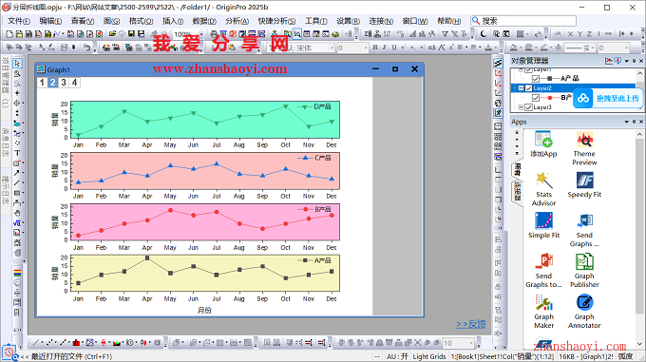The height and width of the screenshot is (362, 646).
Task: Open the 分析(A) menu
Action: pos(237,21)
